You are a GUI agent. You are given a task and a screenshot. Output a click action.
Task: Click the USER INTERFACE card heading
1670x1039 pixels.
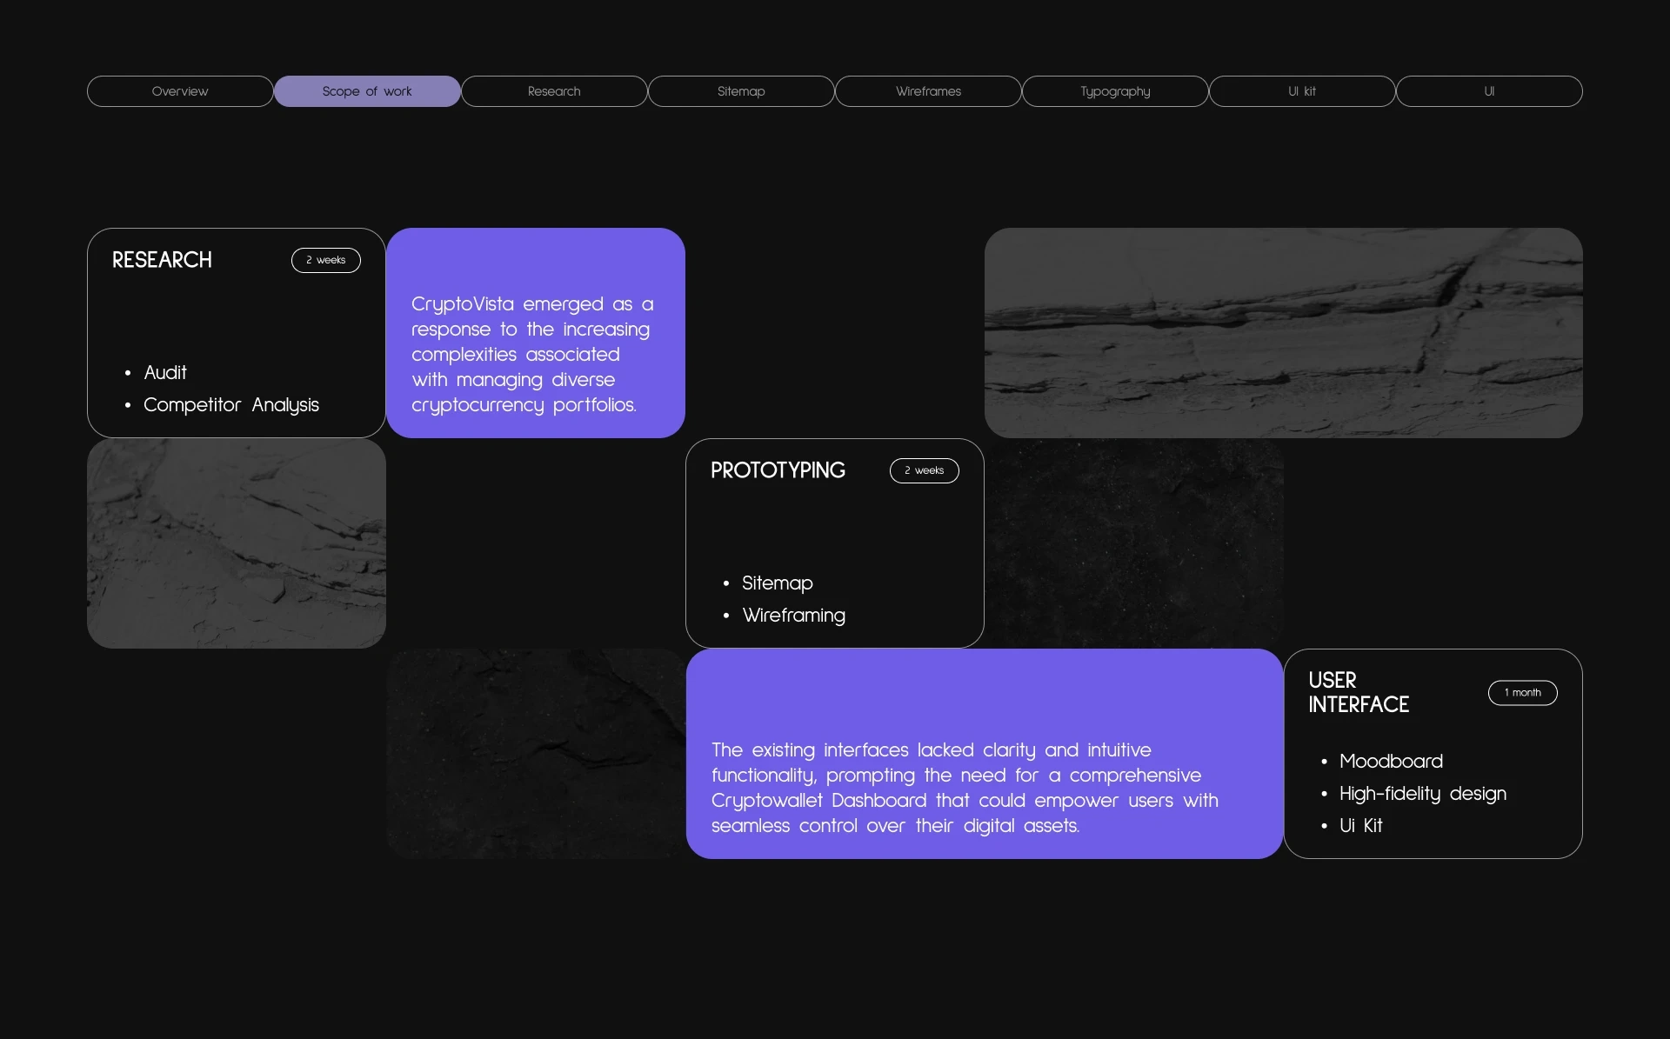pyautogui.click(x=1359, y=692)
